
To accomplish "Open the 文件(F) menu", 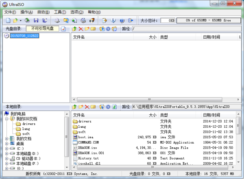I will tap(10, 12).
